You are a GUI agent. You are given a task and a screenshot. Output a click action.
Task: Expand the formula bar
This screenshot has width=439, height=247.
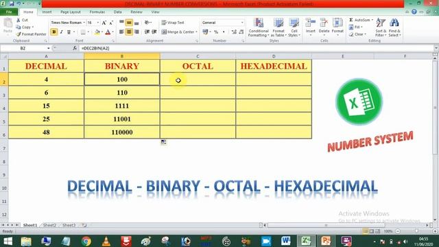(436, 48)
